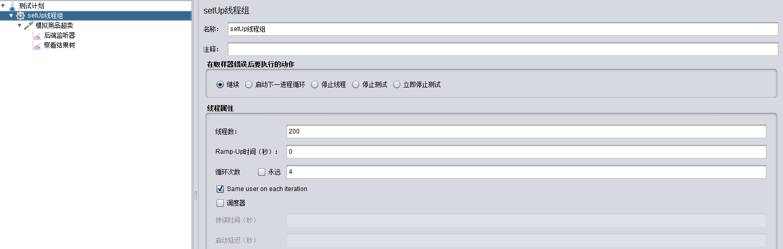Click the 测试计划 test plan icon
Viewport: 783px width, 249px height.
(12, 6)
